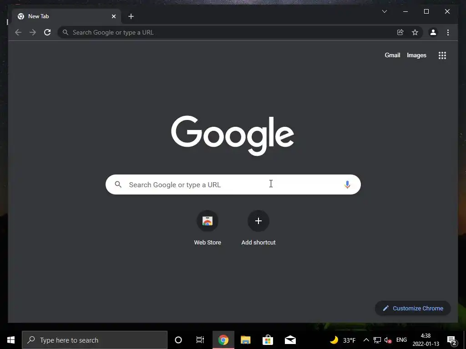Expand hidden system tray icons chevron
The height and width of the screenshot is (349, 466).
(x=366, y=340)
